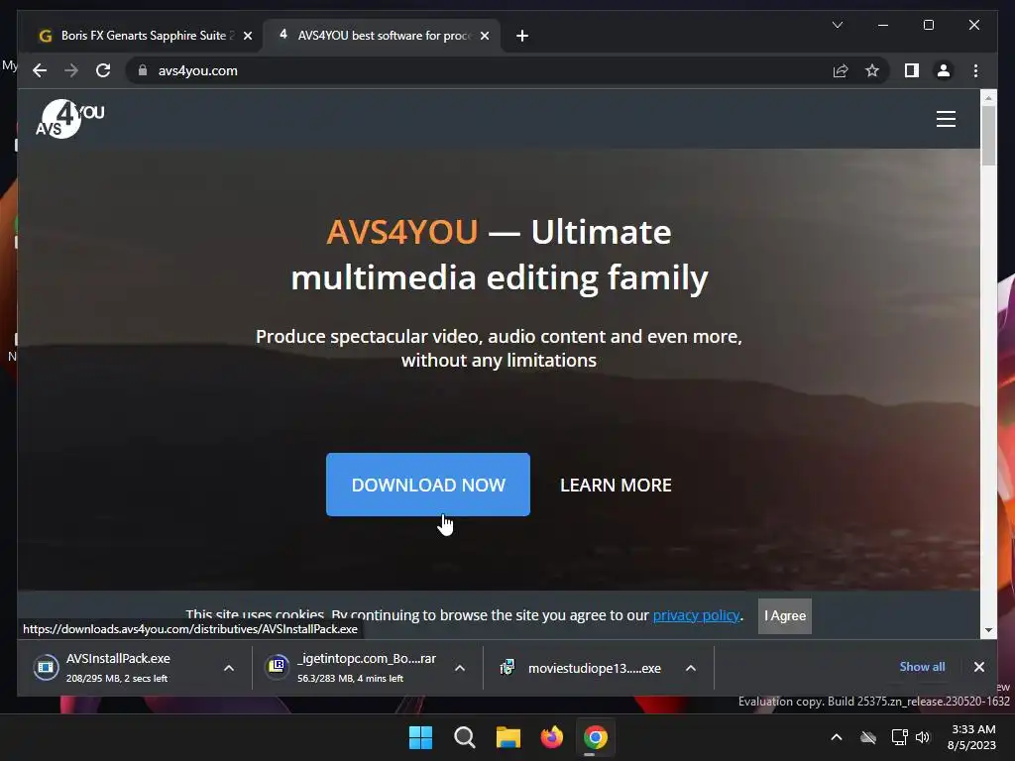1015x761 pixels.
Task: Click the LEARN MORE link
Action: tap(616, 485)
